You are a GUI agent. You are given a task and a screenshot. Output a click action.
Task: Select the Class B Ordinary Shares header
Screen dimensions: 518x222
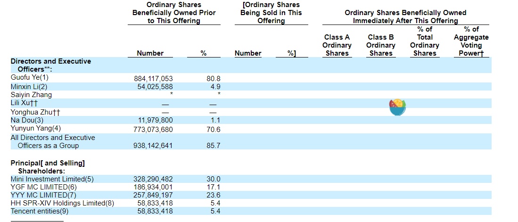point(381,45)
